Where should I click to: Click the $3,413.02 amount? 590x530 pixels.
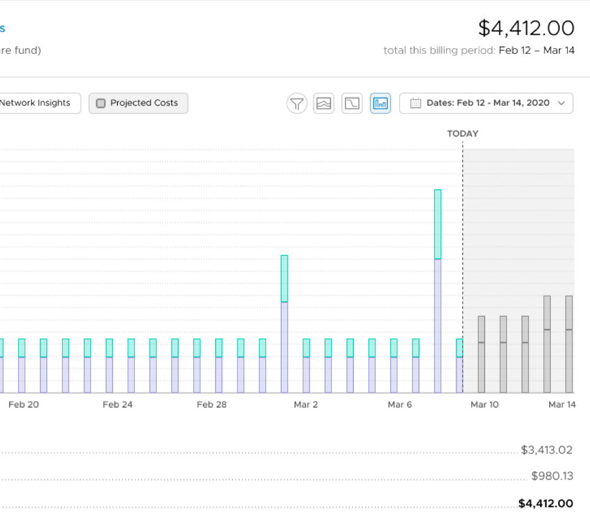[547, 450]
